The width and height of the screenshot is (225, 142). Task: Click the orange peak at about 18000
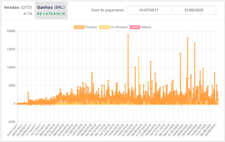(x=188, y=38)
